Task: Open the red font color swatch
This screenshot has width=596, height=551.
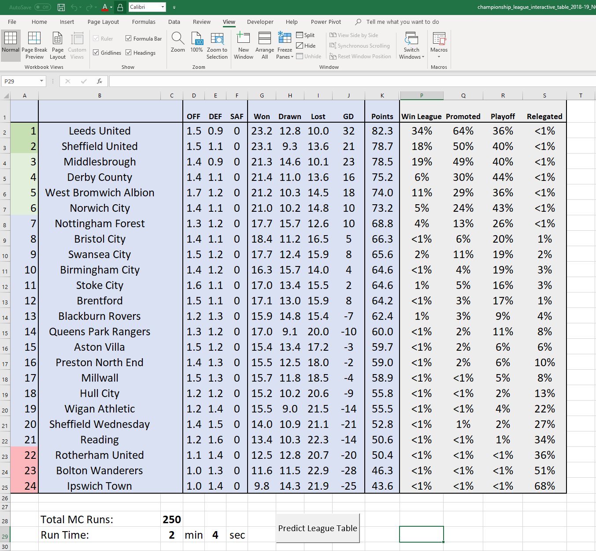Action: [104, 7]
